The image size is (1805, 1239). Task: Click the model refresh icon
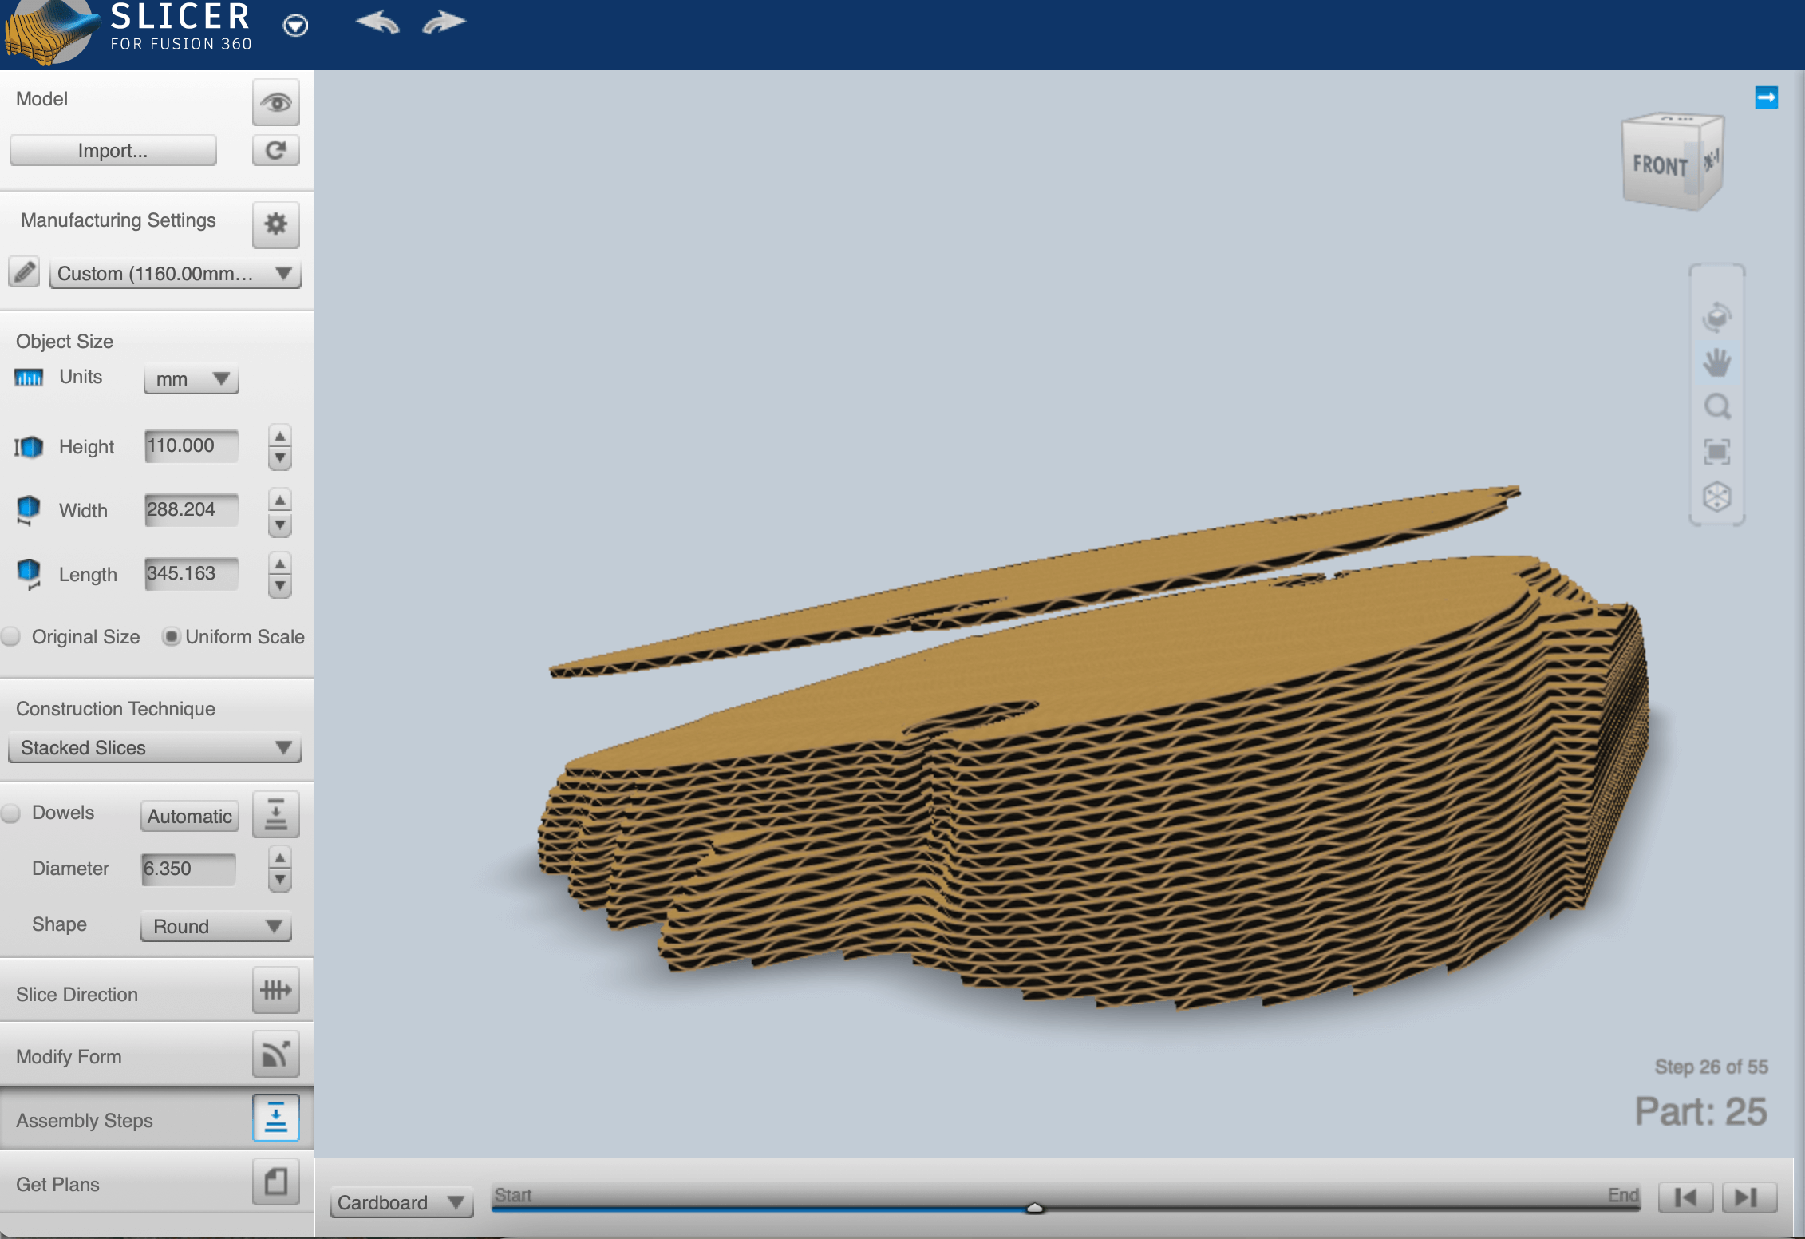coord(276,150)
